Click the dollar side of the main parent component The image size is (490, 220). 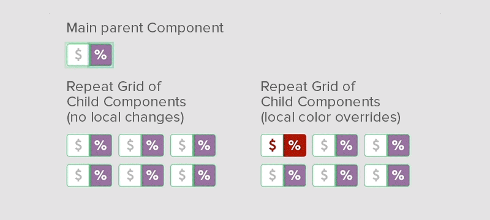[x=78, y=55]
